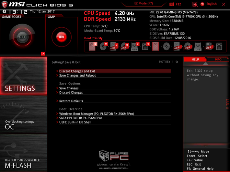Click the arrow beside Windows Boot Manager
Viewport: 230px width, 172px height.
point(57,114)
